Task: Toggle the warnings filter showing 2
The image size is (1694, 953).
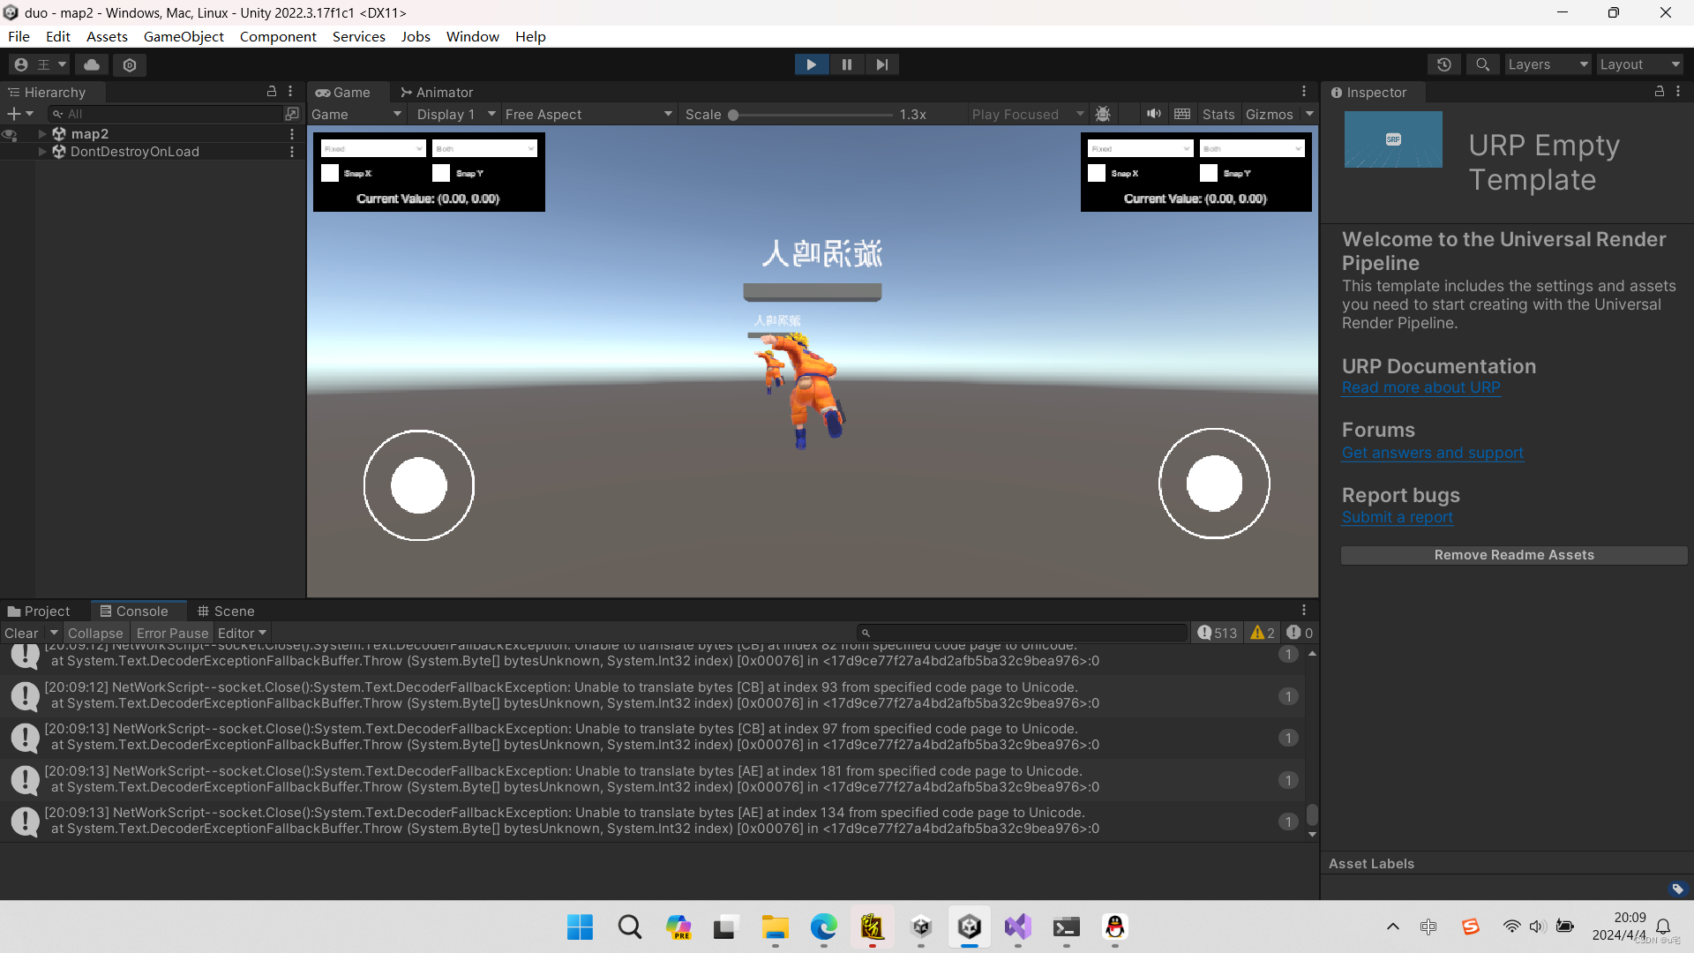Action: click(1263, 633)
